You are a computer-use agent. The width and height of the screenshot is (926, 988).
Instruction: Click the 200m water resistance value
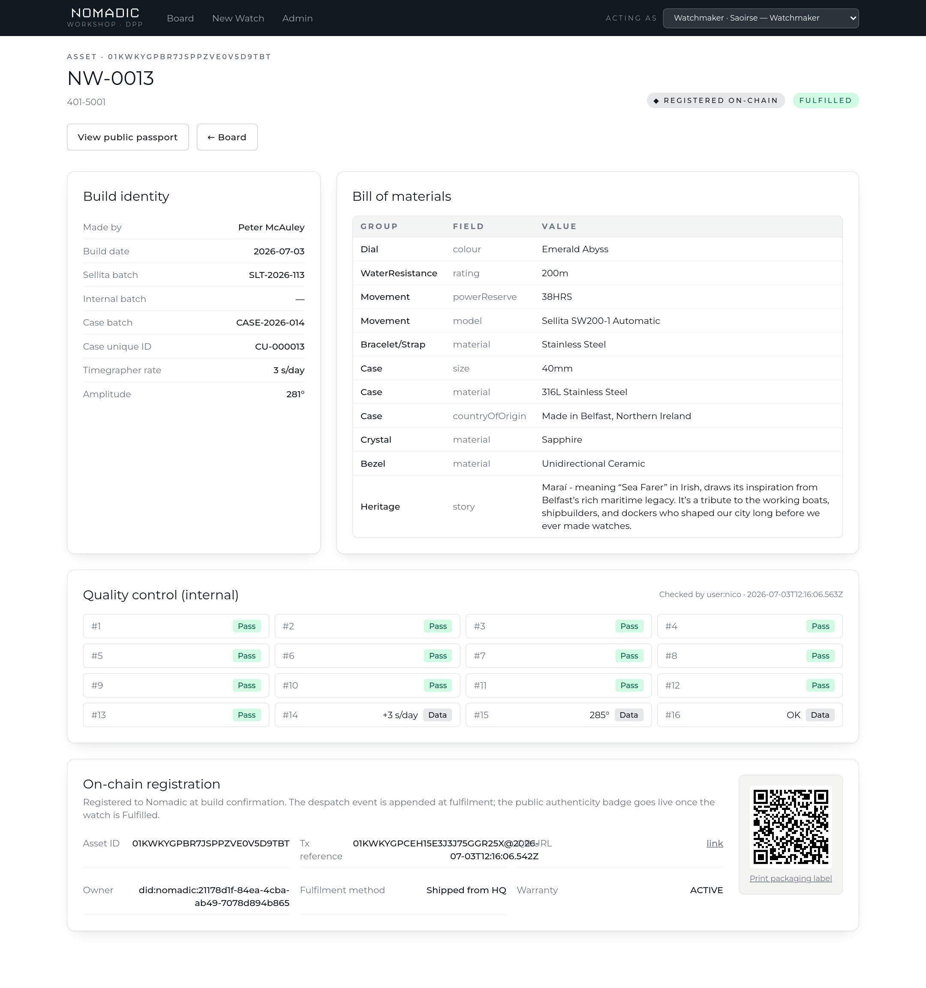[555, 273]
